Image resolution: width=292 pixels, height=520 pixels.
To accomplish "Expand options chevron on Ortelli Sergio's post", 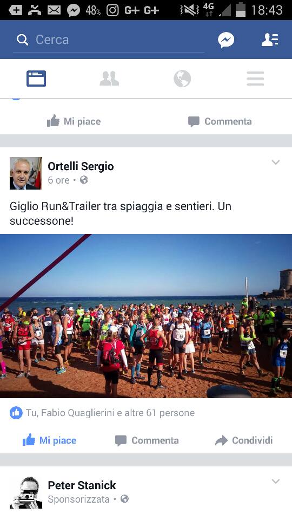I will coord(275,162).
